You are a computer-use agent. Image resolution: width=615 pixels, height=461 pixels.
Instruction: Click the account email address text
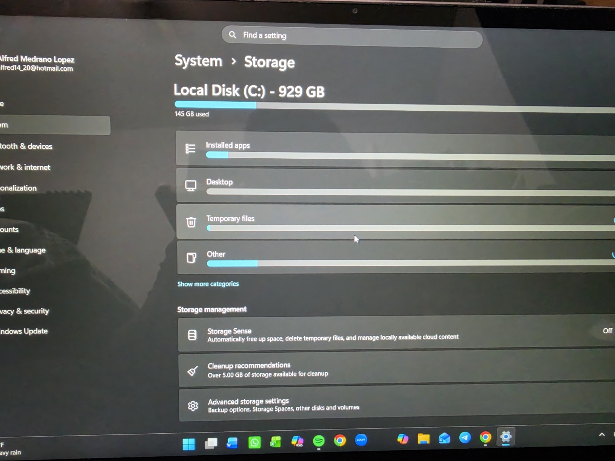[x=37, y=68]
